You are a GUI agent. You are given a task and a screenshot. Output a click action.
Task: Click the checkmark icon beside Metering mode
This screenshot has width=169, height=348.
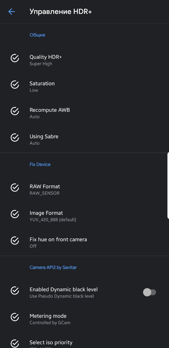click(15, 317)
